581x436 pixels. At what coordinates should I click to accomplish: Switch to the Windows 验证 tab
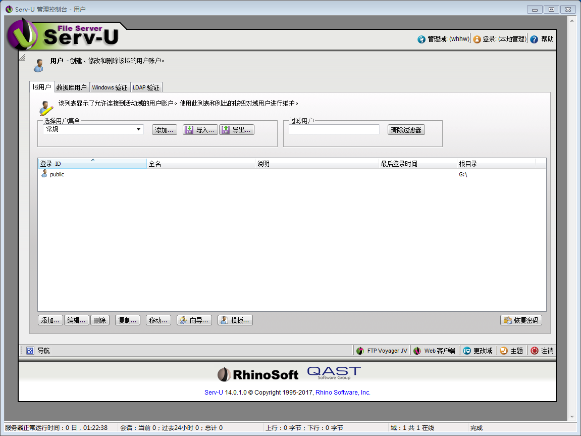coord(110,87)
